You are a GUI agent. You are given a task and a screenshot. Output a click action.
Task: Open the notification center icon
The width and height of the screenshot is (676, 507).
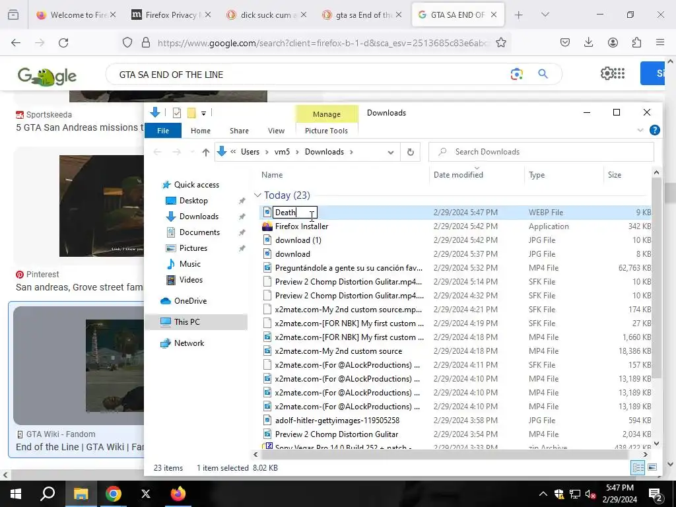656,494
